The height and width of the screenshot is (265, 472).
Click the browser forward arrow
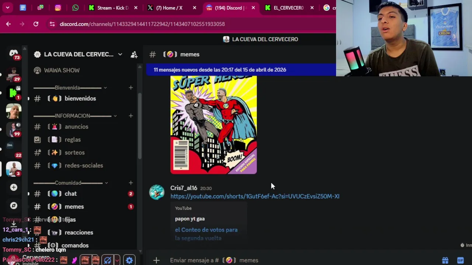tap(22, 24)
